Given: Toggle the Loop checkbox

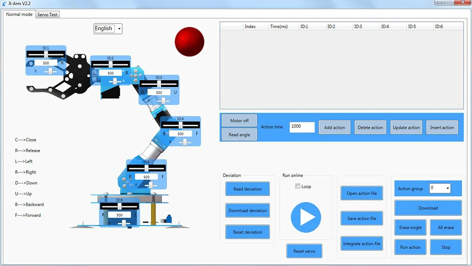Looking at the screenshot, I should [x=298, y=186].
